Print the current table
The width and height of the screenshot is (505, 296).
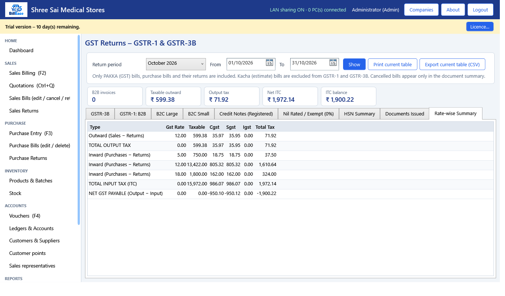(x=392, y=64)
